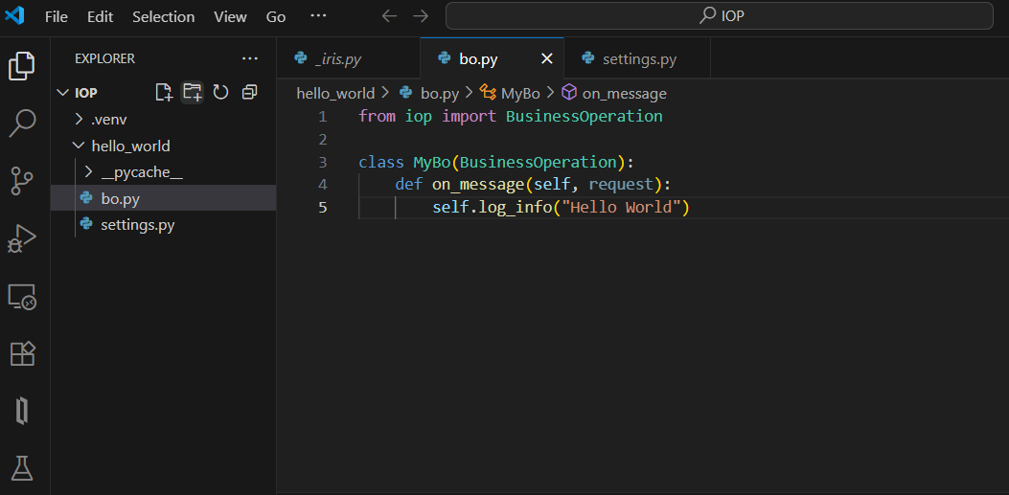The image size is (1009, 495).
Task: Click the New File icon in Explorer
Action: (x=164, y=92)
